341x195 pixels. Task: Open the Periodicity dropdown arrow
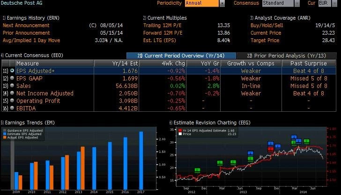point(222,3)
